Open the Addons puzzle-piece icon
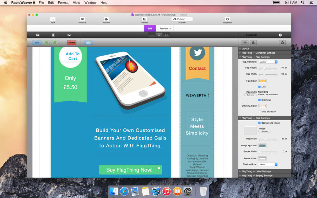Viewport: 317px width, 198px height. click(x=106, y=19)
